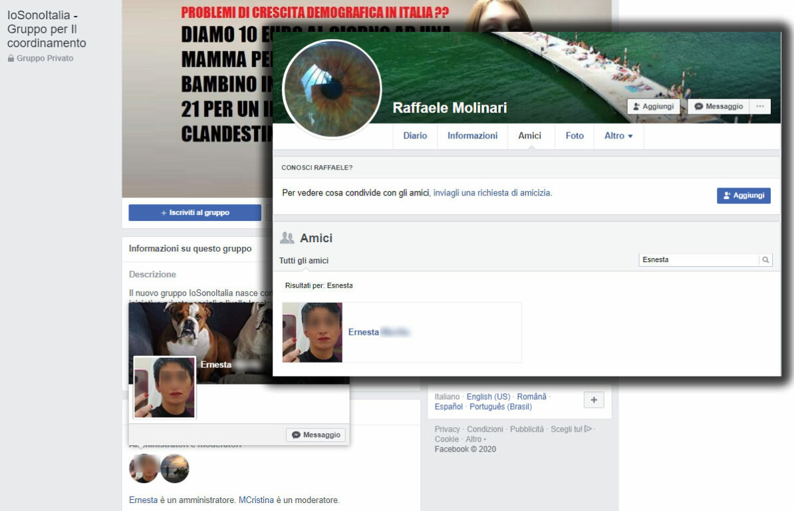Click the 'CONOSCI RAFFAELE?' header text
This screenshot has width=794, height=511.
click(317, 168)
